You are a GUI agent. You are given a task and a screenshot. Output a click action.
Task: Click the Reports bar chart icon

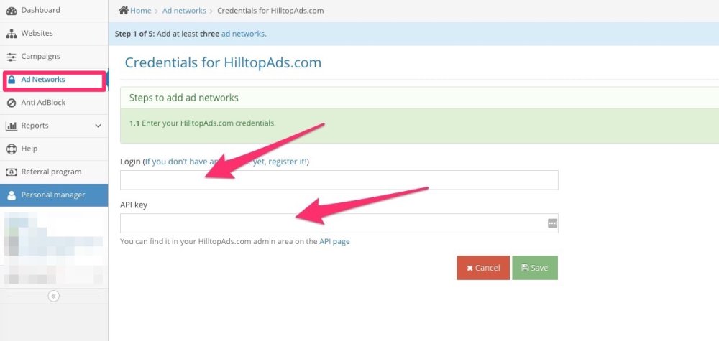pos(12,126)
